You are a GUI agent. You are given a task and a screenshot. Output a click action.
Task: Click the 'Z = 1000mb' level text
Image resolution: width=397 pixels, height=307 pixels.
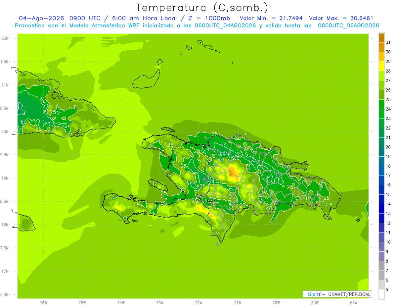pyautogui.click(x=209, y=18)
